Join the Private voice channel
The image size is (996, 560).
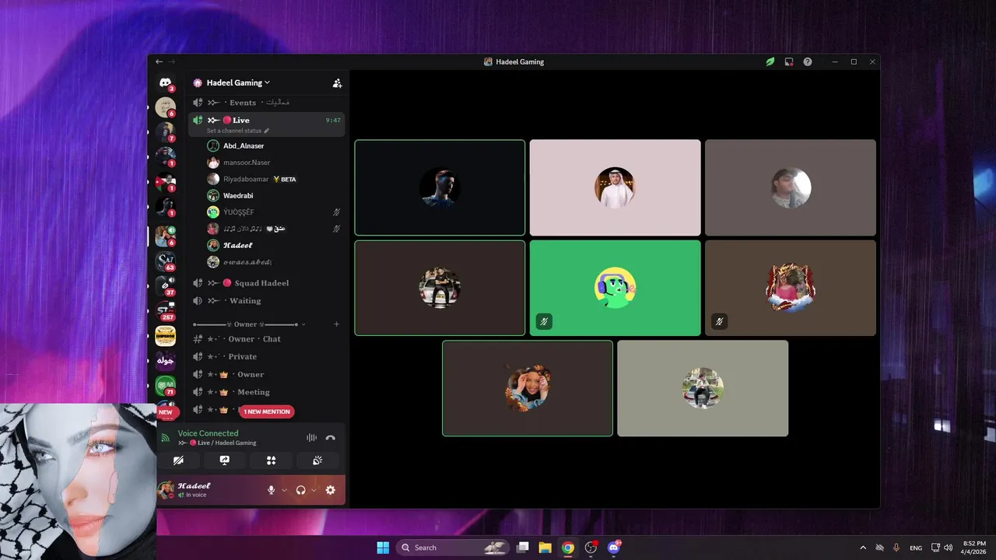[x=267, y=356]
